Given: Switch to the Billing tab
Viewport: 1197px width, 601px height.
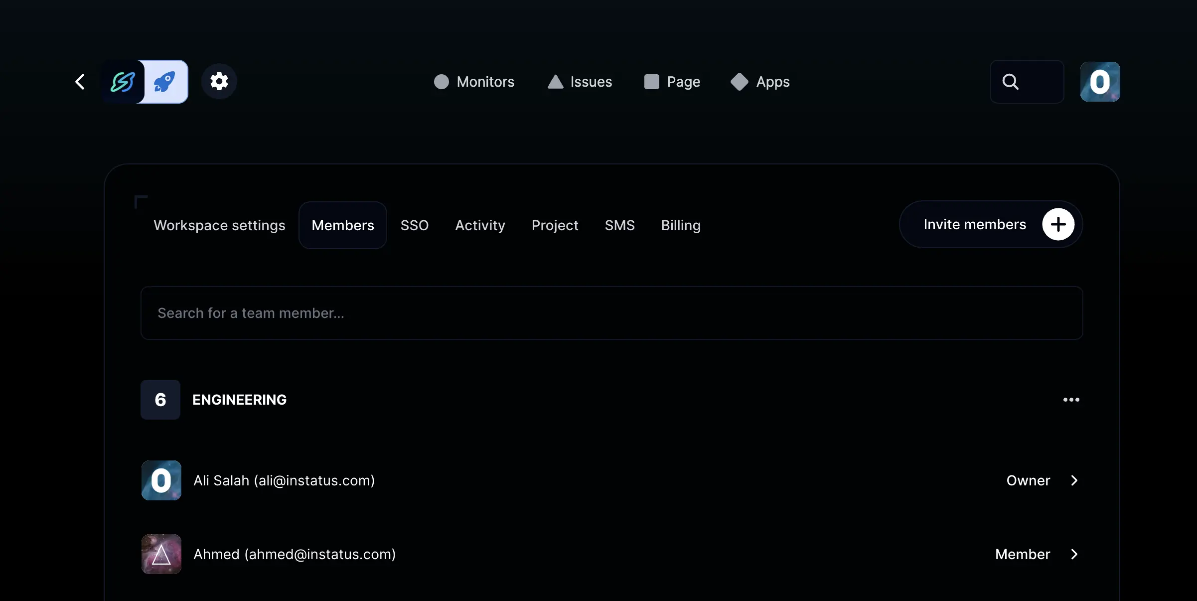Looking at the screenshot, I should tap(680, 225).
